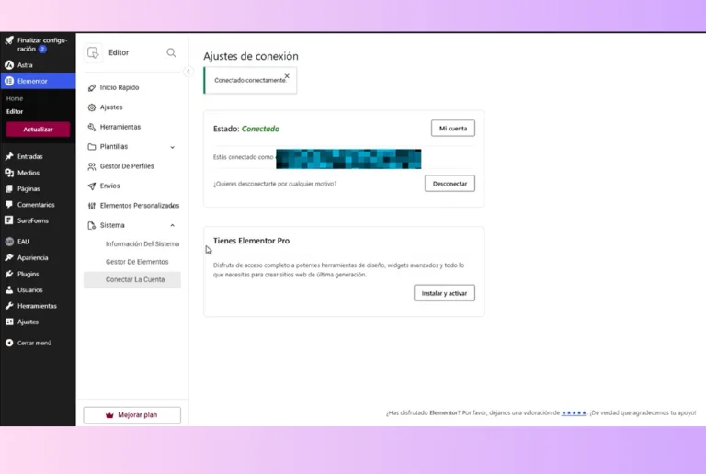
Task: Click the red Actualizar button
Action: click(39, 130)
